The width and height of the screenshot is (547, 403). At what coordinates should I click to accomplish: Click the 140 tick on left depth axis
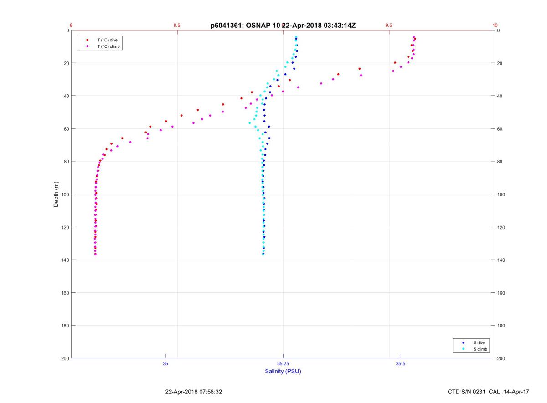click(x=65, y=260)
